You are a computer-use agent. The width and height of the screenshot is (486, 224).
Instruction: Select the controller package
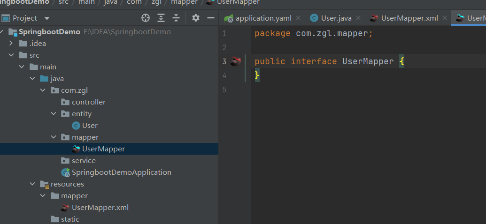point(88,102)
